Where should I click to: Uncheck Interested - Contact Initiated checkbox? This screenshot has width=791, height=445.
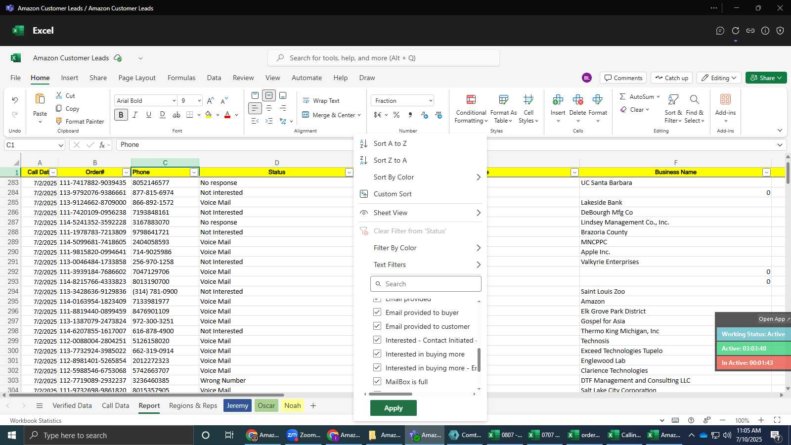click(377, 340)
